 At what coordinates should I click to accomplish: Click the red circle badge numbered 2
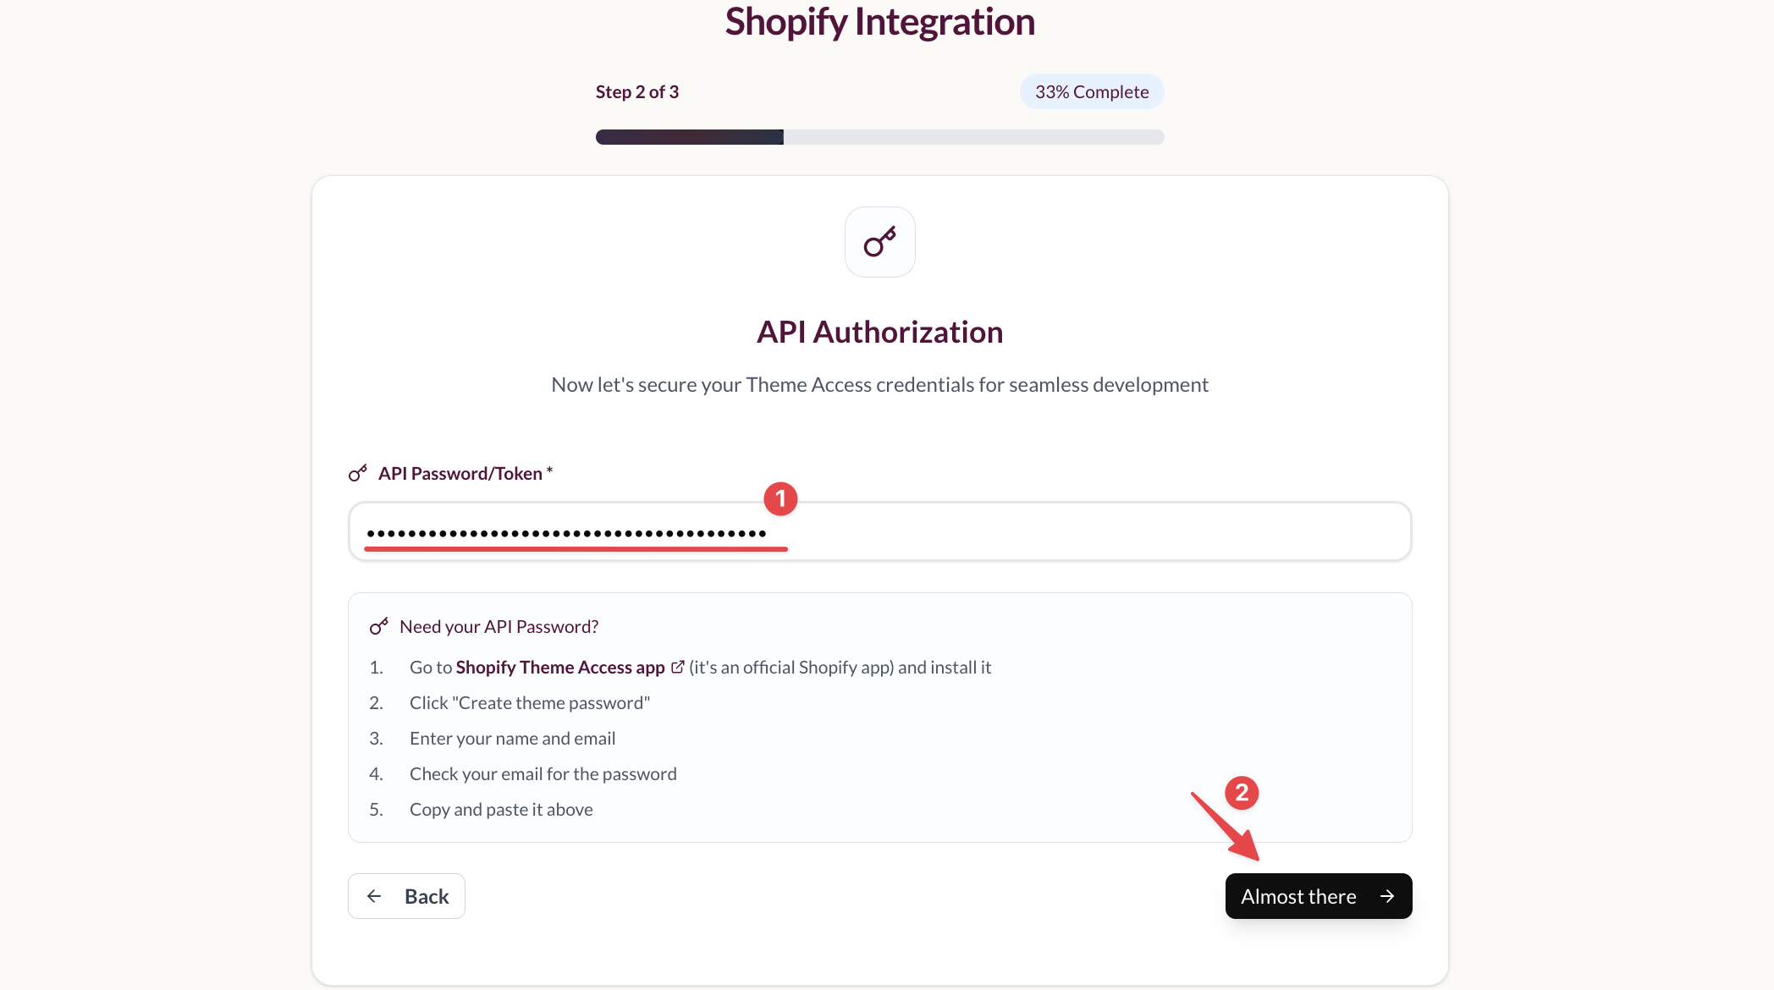1242,793
